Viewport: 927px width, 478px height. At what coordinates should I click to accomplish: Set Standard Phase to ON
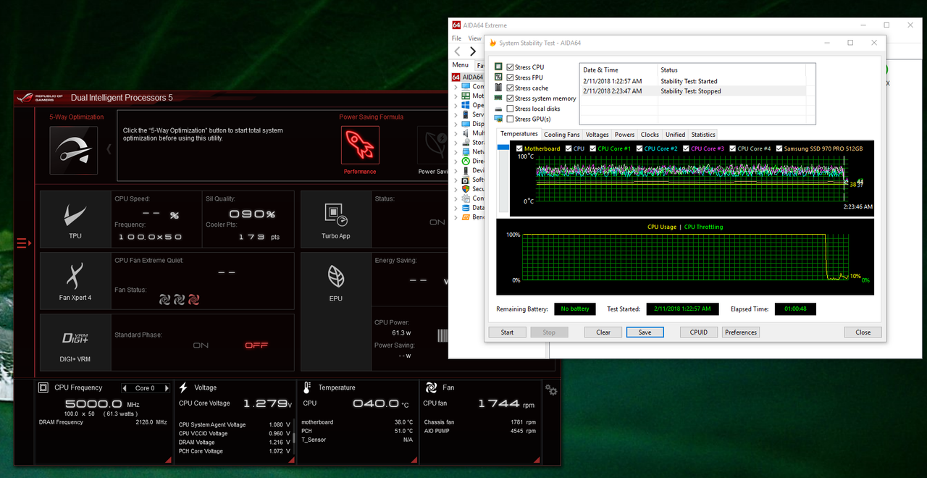tap(201, 345)
